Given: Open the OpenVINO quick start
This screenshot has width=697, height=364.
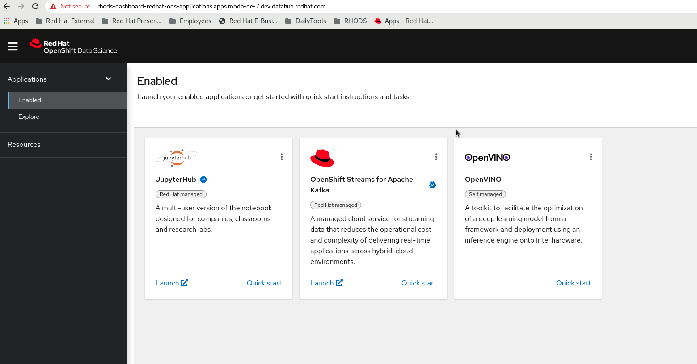Looking at the screenshot, I should coord(573,283).
